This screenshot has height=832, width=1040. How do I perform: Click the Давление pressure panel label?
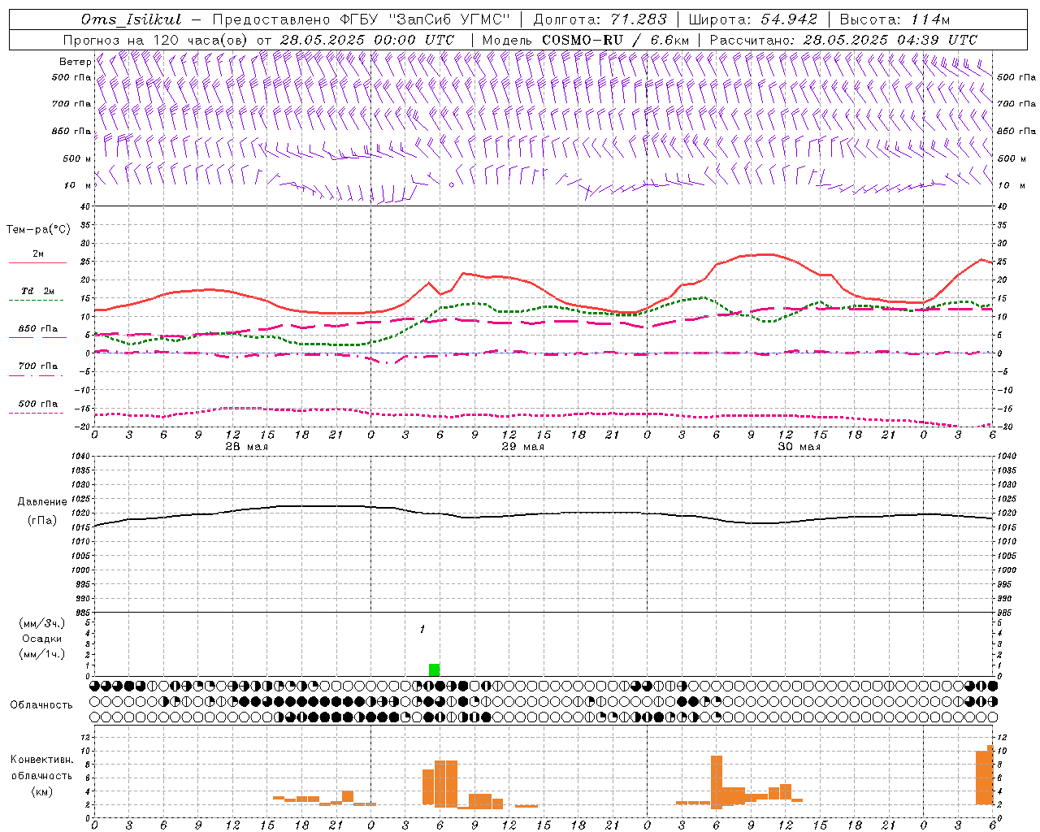click(41, 502)
